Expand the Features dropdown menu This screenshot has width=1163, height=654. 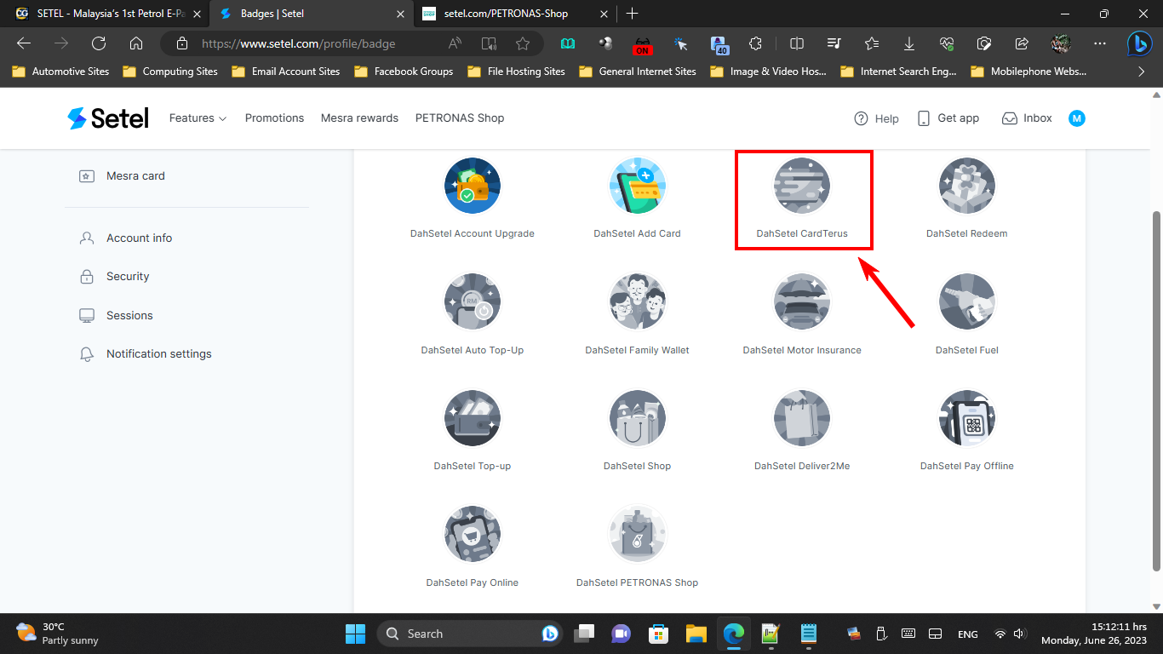coord(198,118)
